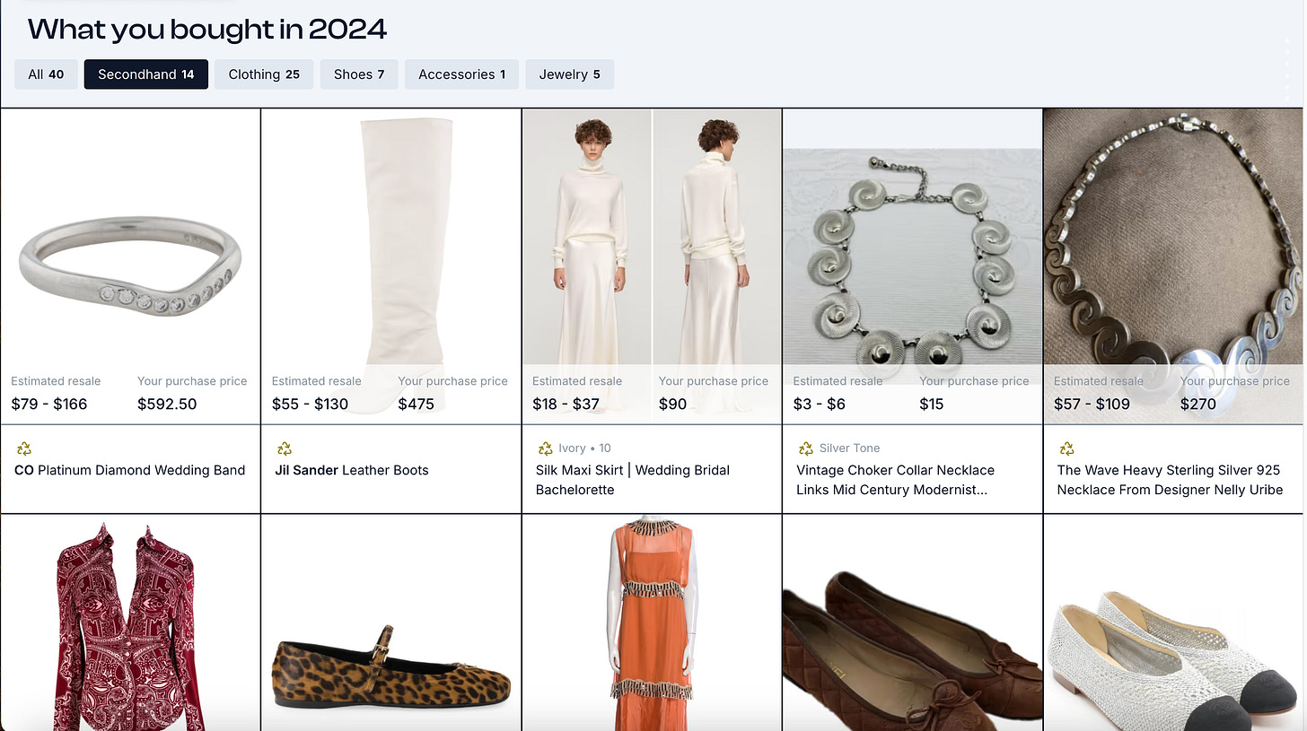
Task: Open the orange sheer dress image
Action: (x=652, y=623)
